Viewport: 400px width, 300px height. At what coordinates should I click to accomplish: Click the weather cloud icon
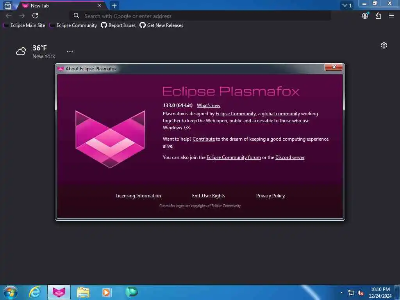click(x=21, y=51)
